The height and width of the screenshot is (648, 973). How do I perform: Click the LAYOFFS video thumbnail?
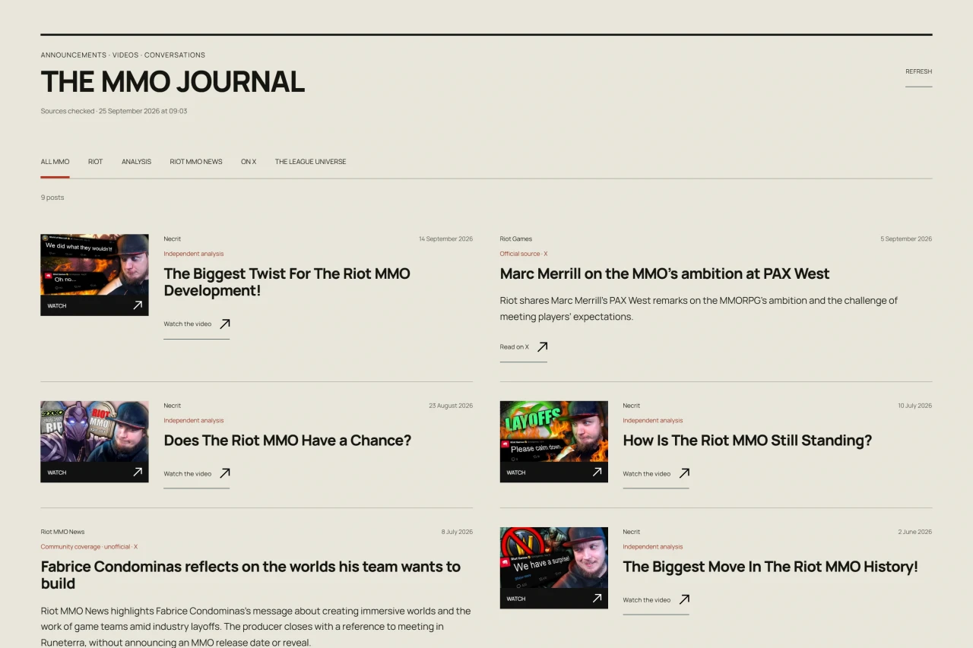click(x=553, y=441)
